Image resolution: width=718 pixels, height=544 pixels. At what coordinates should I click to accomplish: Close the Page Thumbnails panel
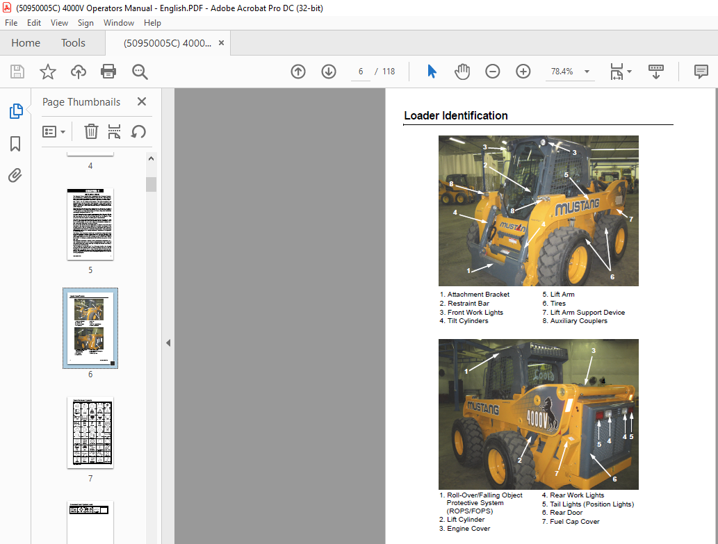click(142, 101)
